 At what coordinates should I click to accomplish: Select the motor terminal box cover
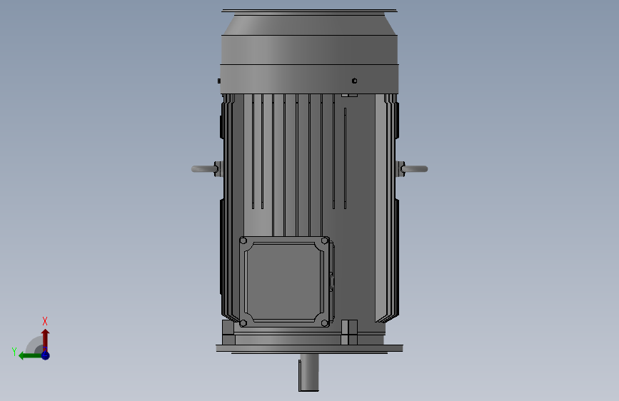284,282
